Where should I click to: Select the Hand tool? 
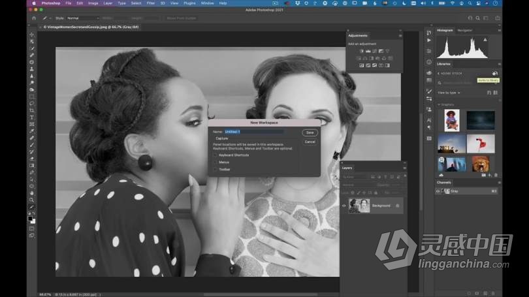point(32,193)
